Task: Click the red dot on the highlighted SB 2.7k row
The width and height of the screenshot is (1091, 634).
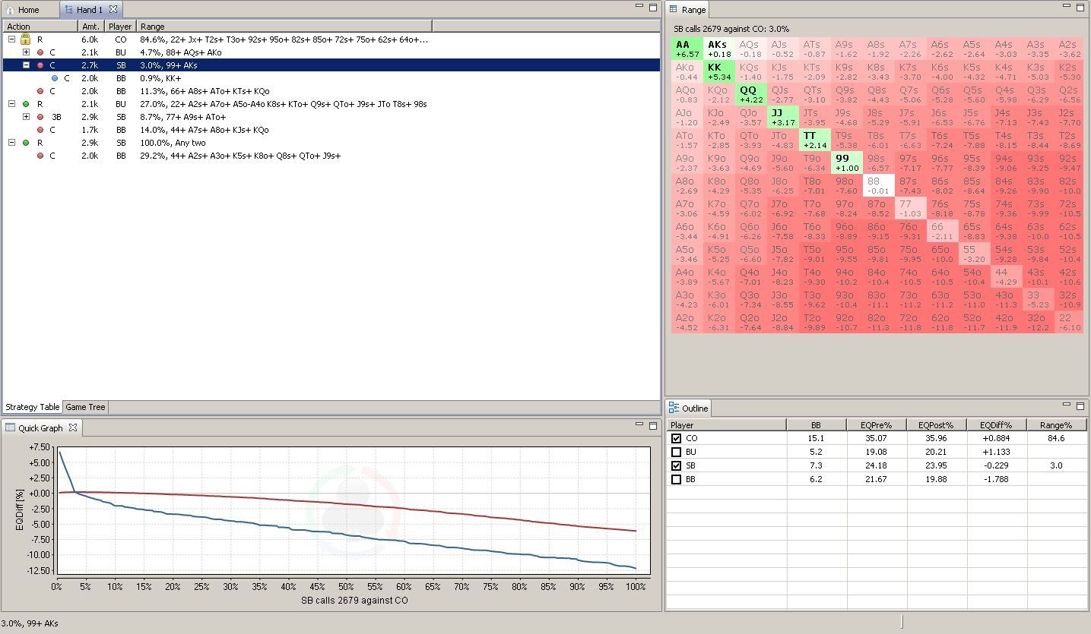Action: [x=40, y=65]
